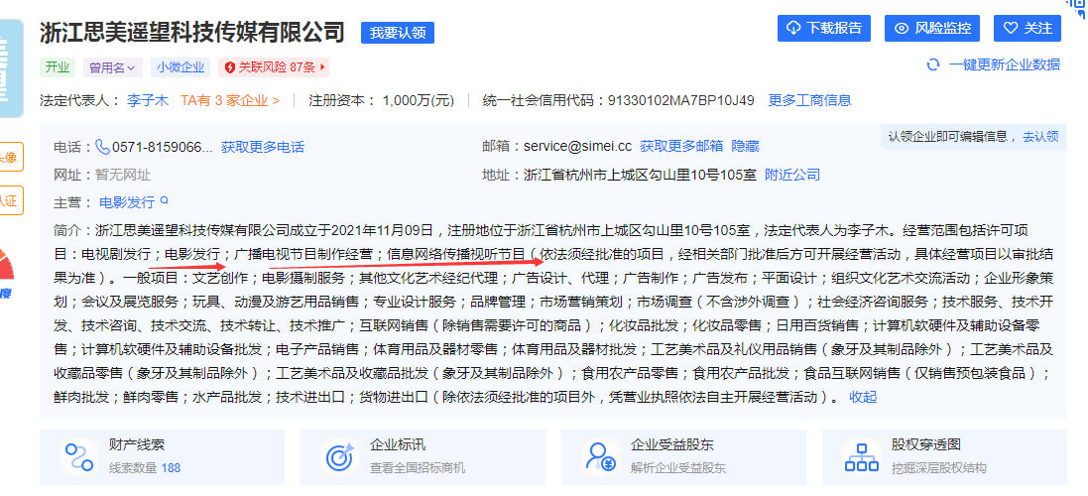
Task: Open 股权穿透图 hierarchy icon
Action: point(862,456)
